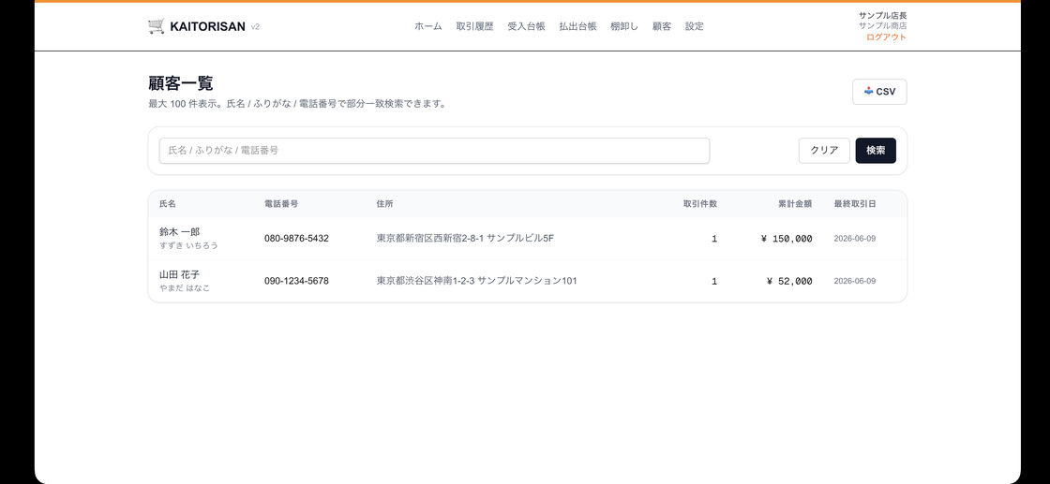
Task: Select customer name 山田 花子
Action: (x=179, y=274)
